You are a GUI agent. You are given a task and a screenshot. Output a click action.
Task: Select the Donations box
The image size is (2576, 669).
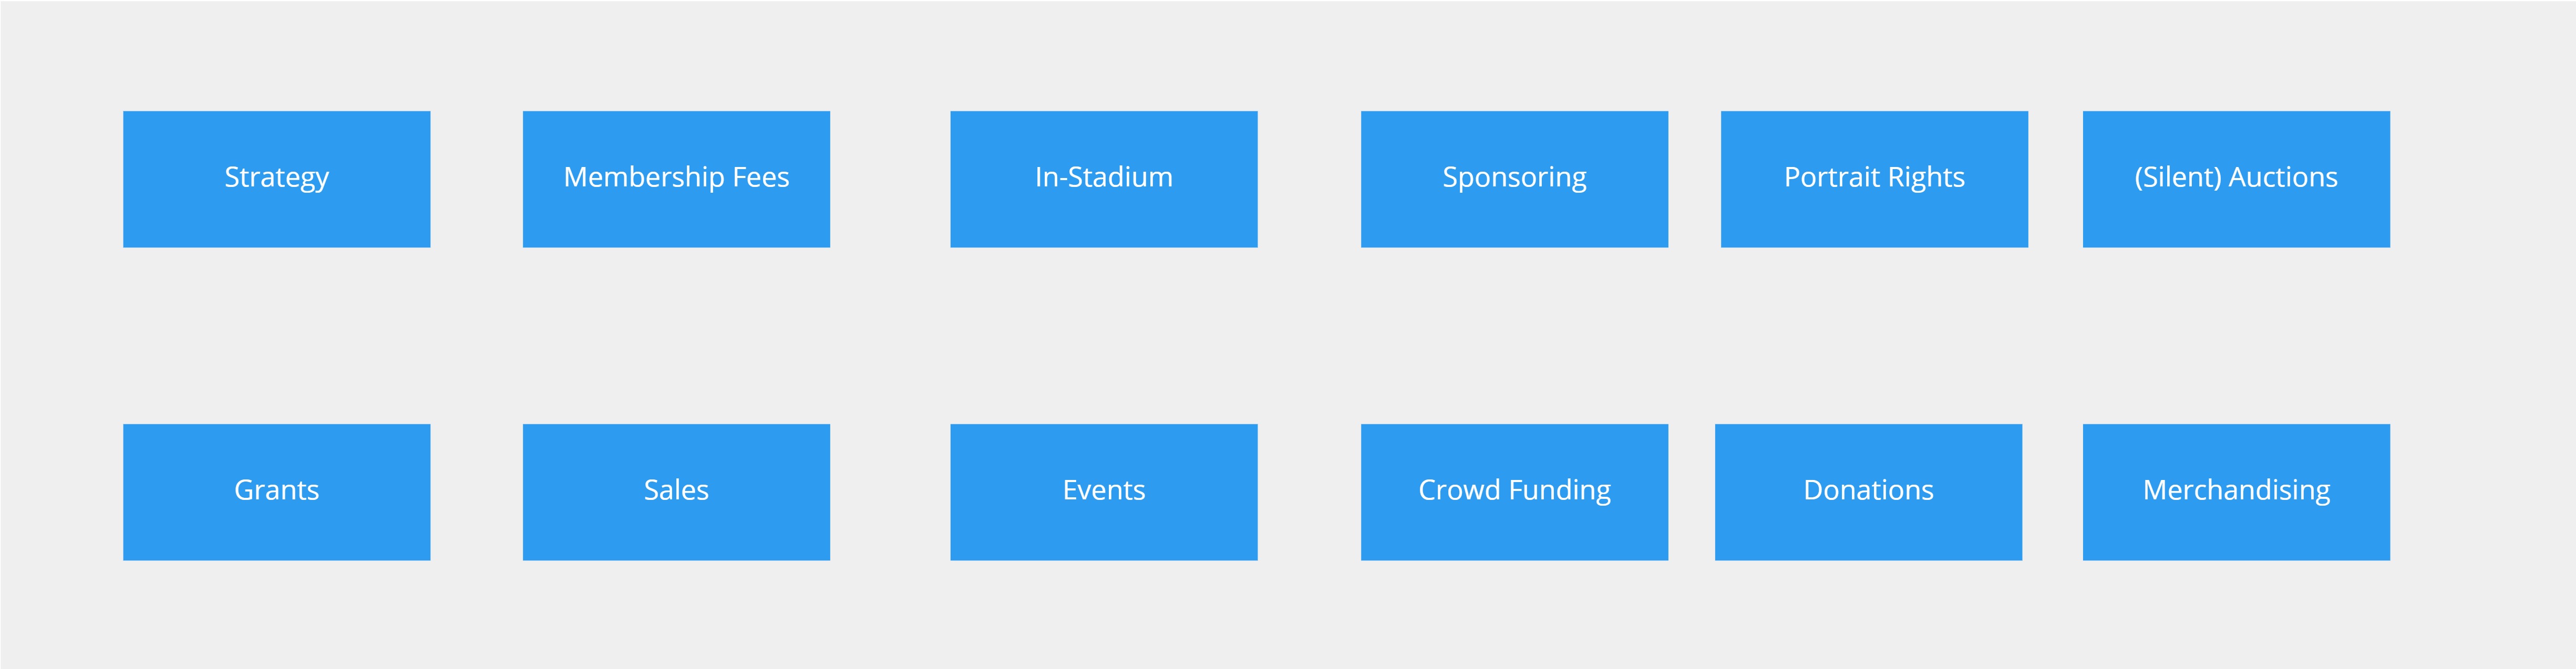pyautogui.click(x=1868, y=492)
